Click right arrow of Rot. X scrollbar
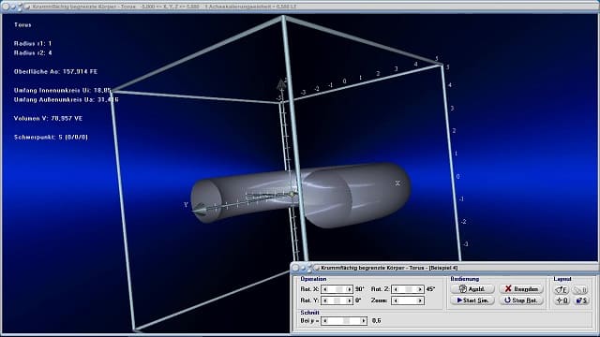The width and height of the screenshot is (600, 337). click(x=349, y=289)
